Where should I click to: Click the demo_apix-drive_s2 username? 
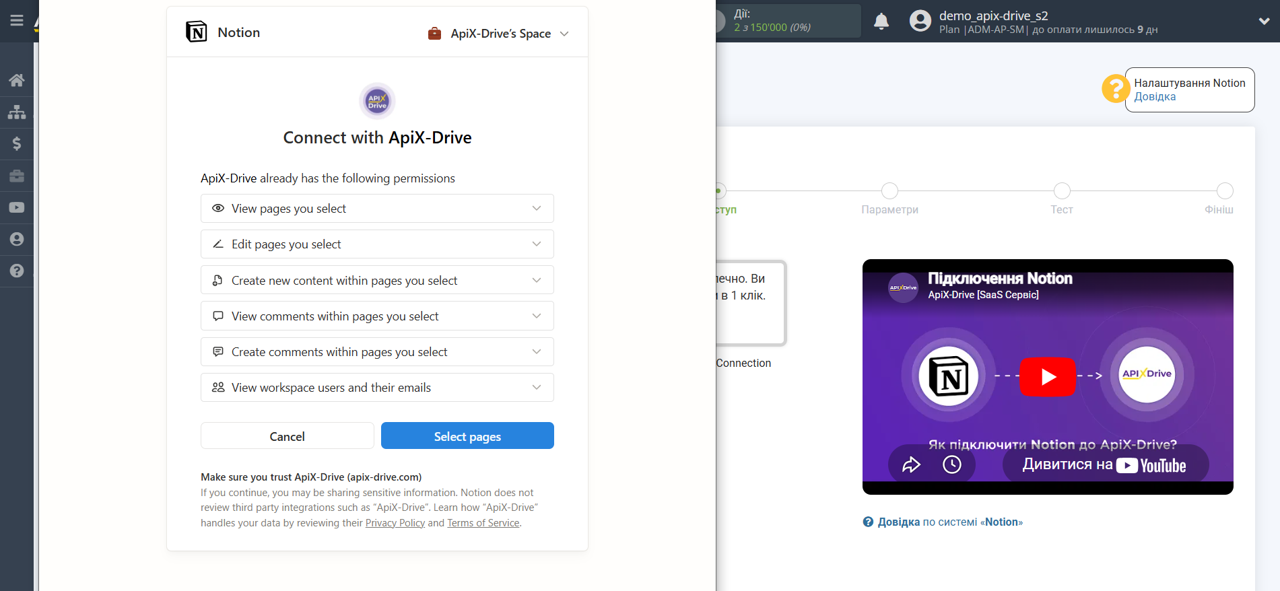993,15
